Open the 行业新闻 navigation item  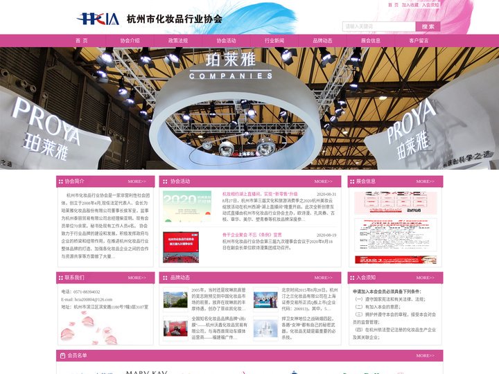tap(274, 41)
